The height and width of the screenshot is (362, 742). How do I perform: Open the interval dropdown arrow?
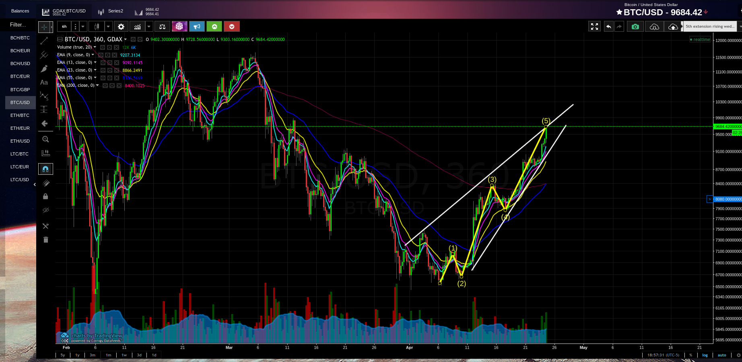83,27
